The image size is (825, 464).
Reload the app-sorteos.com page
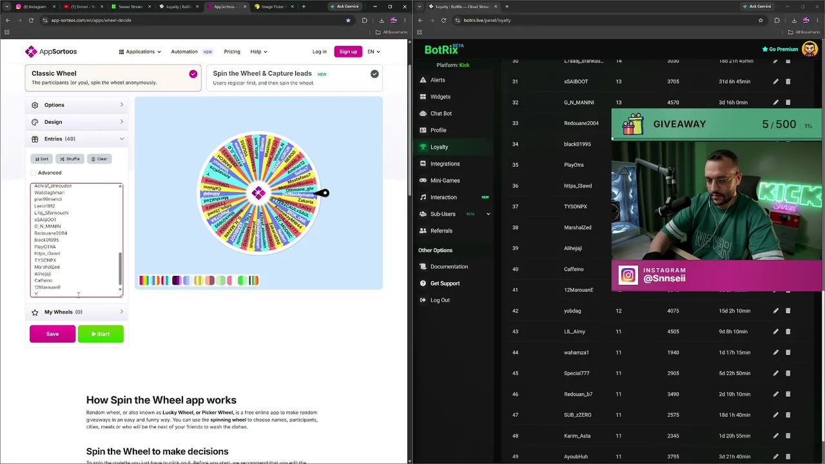(31, 20)
